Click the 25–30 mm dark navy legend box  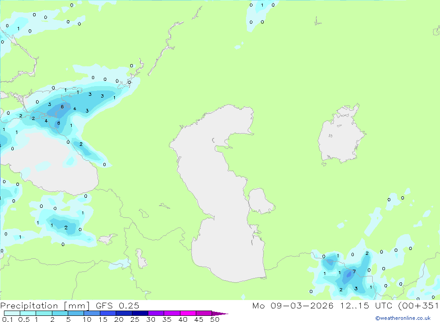(140, 313)
